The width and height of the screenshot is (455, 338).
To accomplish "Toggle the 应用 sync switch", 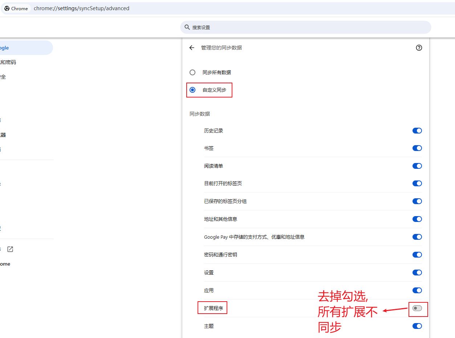I will click(417, 290).
